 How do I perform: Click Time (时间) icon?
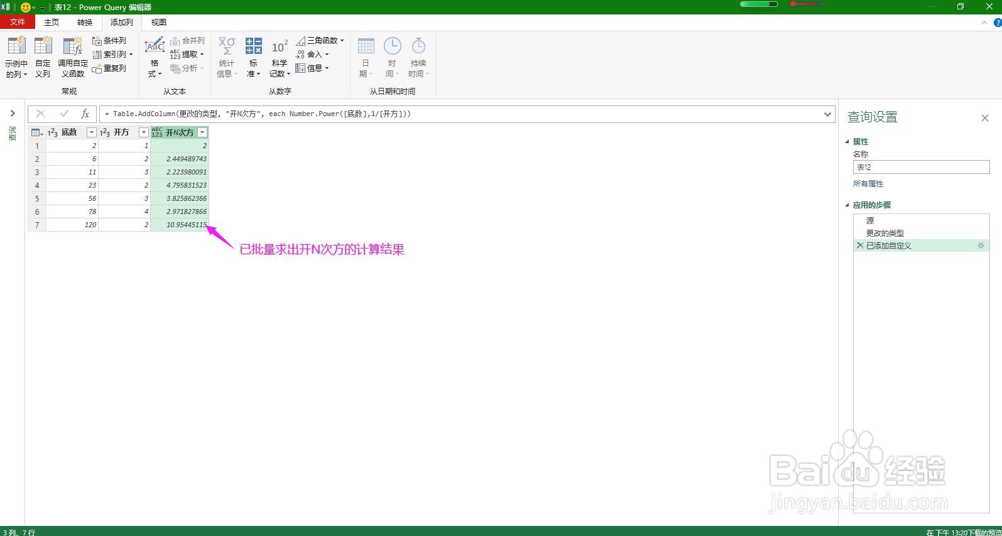click(392, 46)
